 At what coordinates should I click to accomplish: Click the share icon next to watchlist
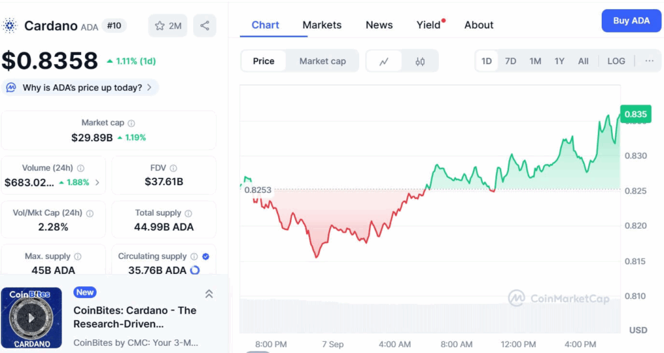coord(204,26)
